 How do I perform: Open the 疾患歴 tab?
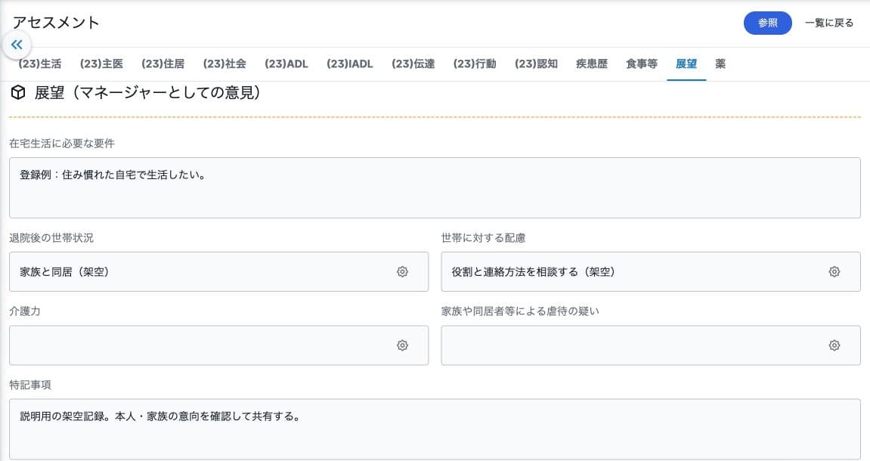coord(592,63)
